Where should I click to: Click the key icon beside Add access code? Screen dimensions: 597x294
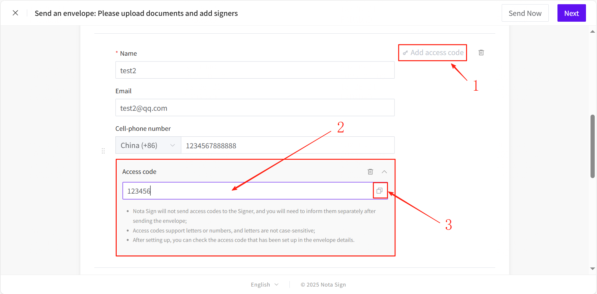coord(405,53)
